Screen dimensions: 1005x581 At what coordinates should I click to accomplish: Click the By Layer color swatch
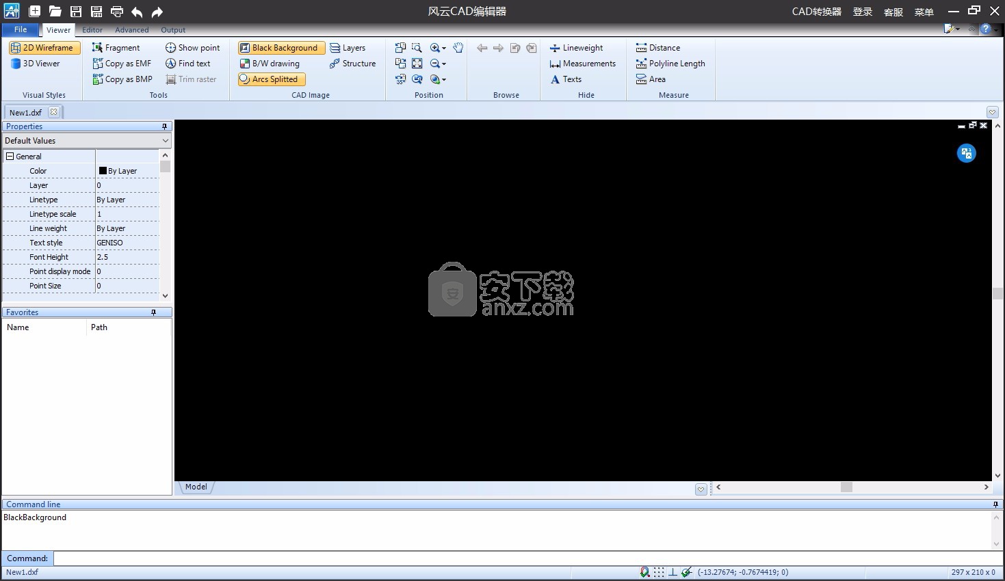coord(103,171)
